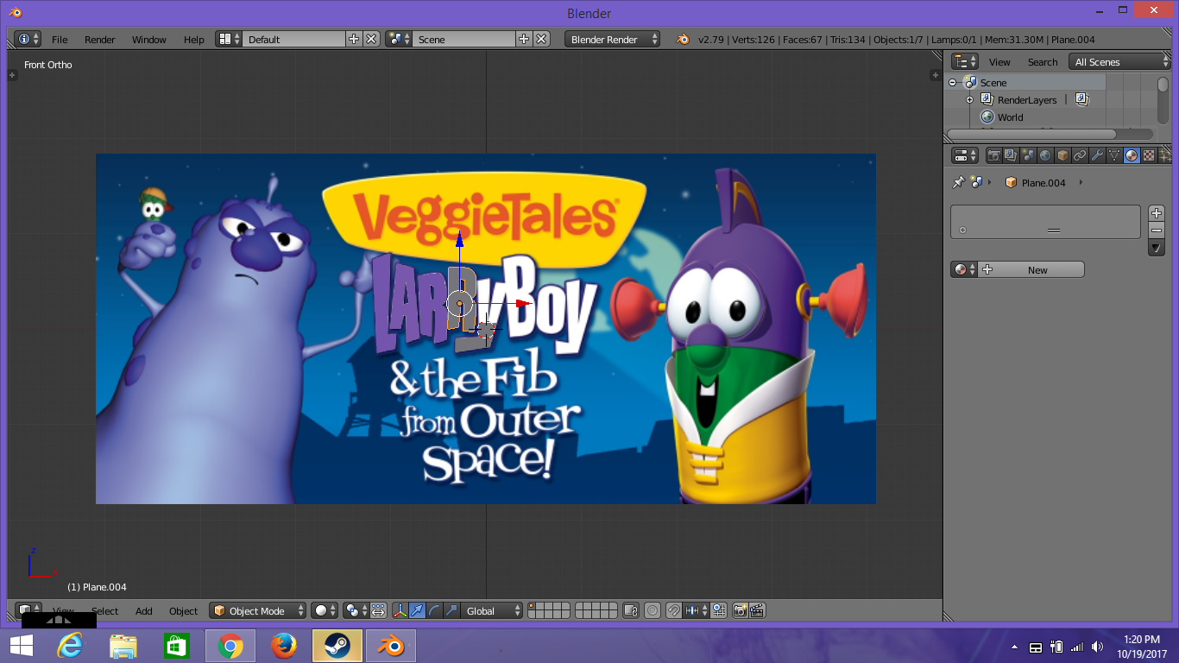Viewport: 1179px width, 663px height.
Task: Open Outliner editor type selector
Action: (x=965, y=61)
